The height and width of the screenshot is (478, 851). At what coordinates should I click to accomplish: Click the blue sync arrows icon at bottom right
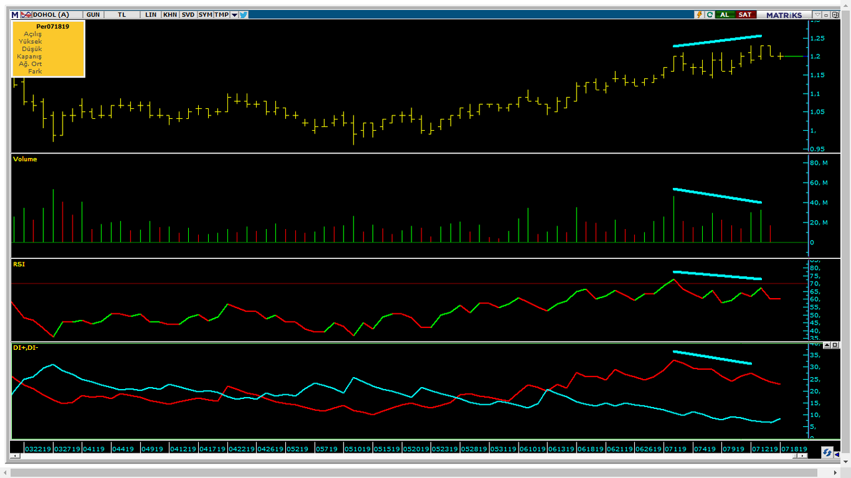[827, 452]
